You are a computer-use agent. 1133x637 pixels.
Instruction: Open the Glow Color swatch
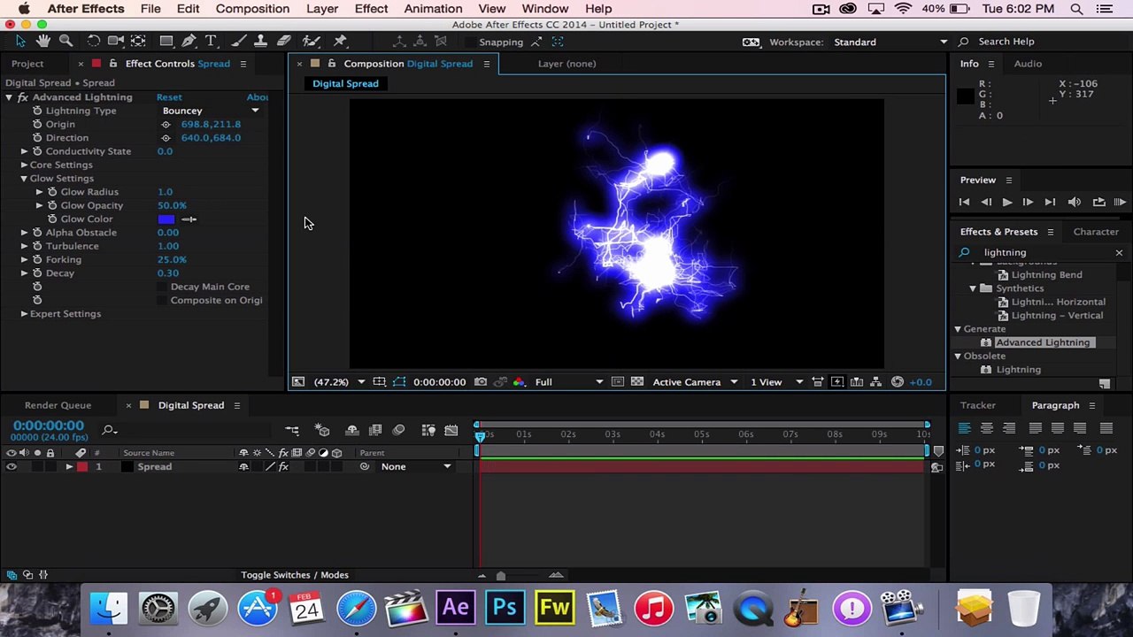point(166,219)
